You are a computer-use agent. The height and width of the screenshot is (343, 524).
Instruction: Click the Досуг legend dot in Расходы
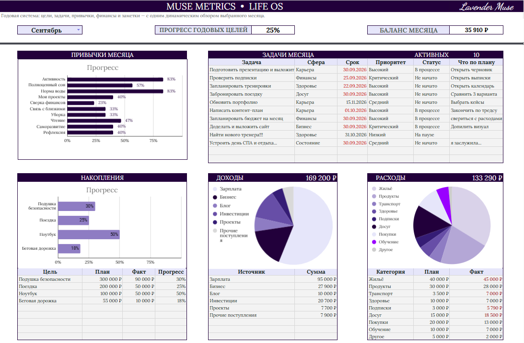pos(374,227)
